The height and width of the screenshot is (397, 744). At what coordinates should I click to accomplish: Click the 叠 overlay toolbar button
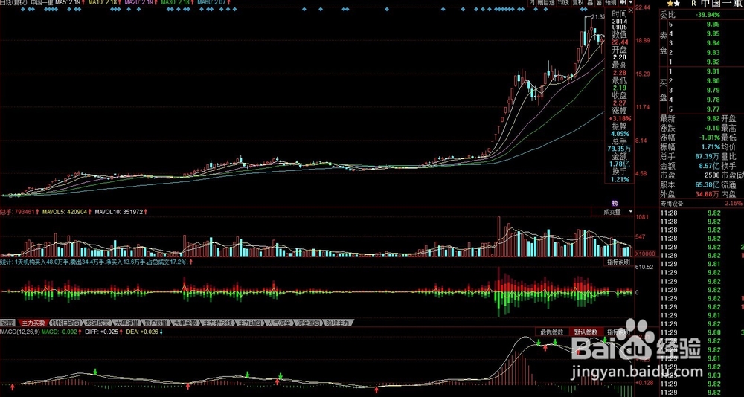click(590, 2)
